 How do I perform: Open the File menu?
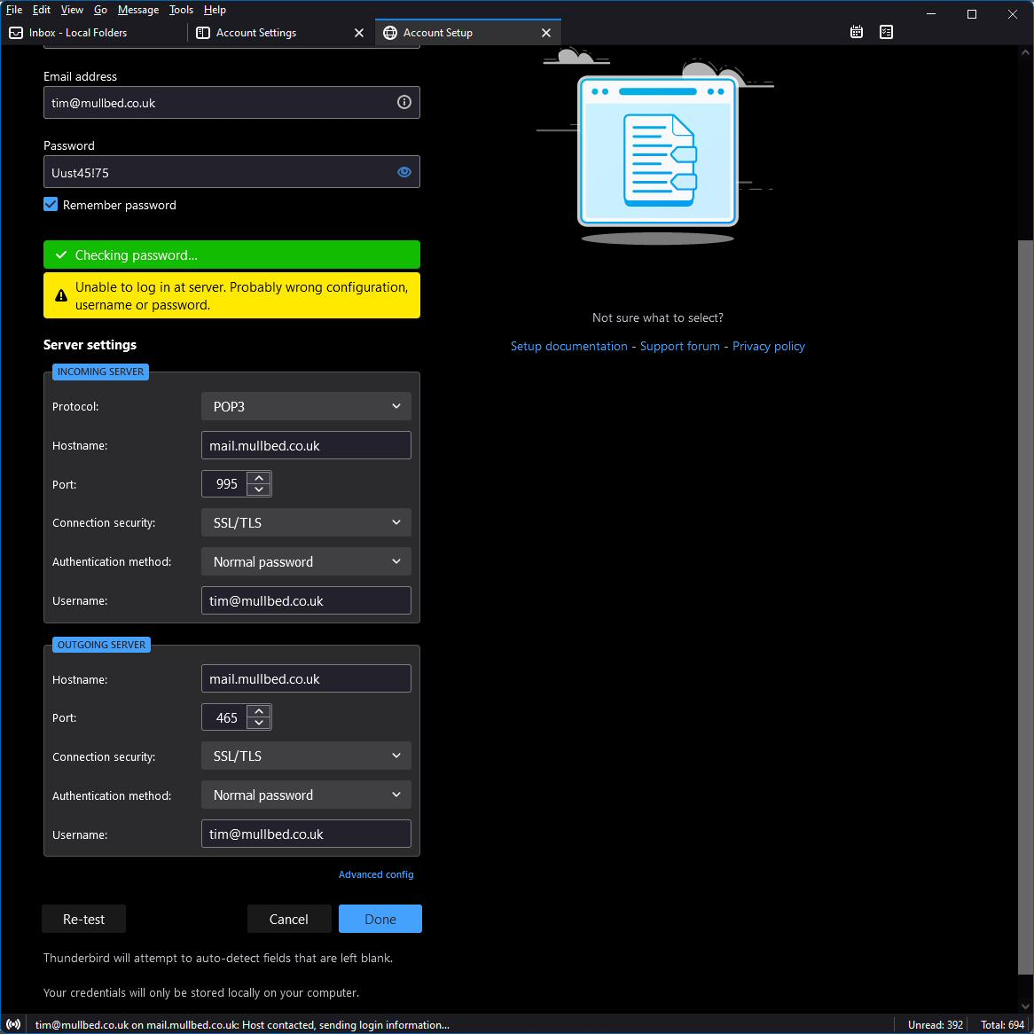14,10
